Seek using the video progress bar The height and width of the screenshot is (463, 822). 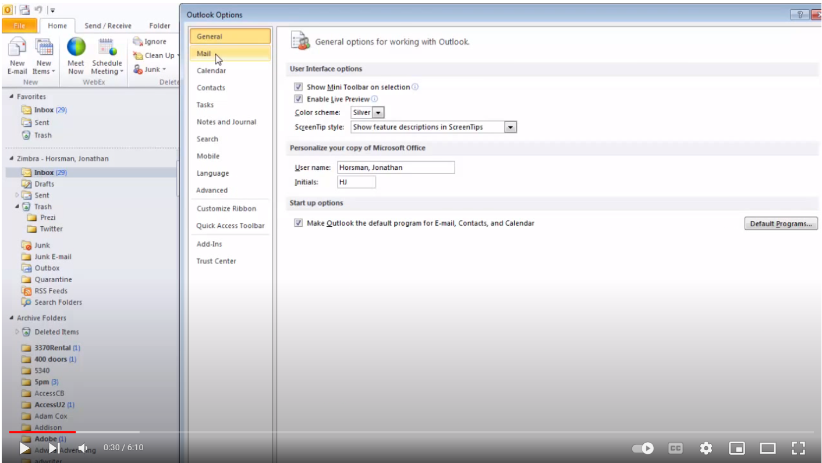coord(408,432)
